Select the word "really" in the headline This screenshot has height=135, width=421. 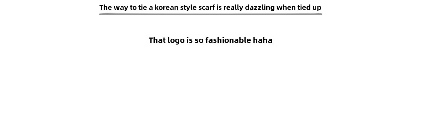tap(233, 8)
